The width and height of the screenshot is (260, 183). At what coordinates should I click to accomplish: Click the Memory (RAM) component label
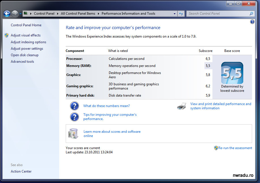click(79, 66)
